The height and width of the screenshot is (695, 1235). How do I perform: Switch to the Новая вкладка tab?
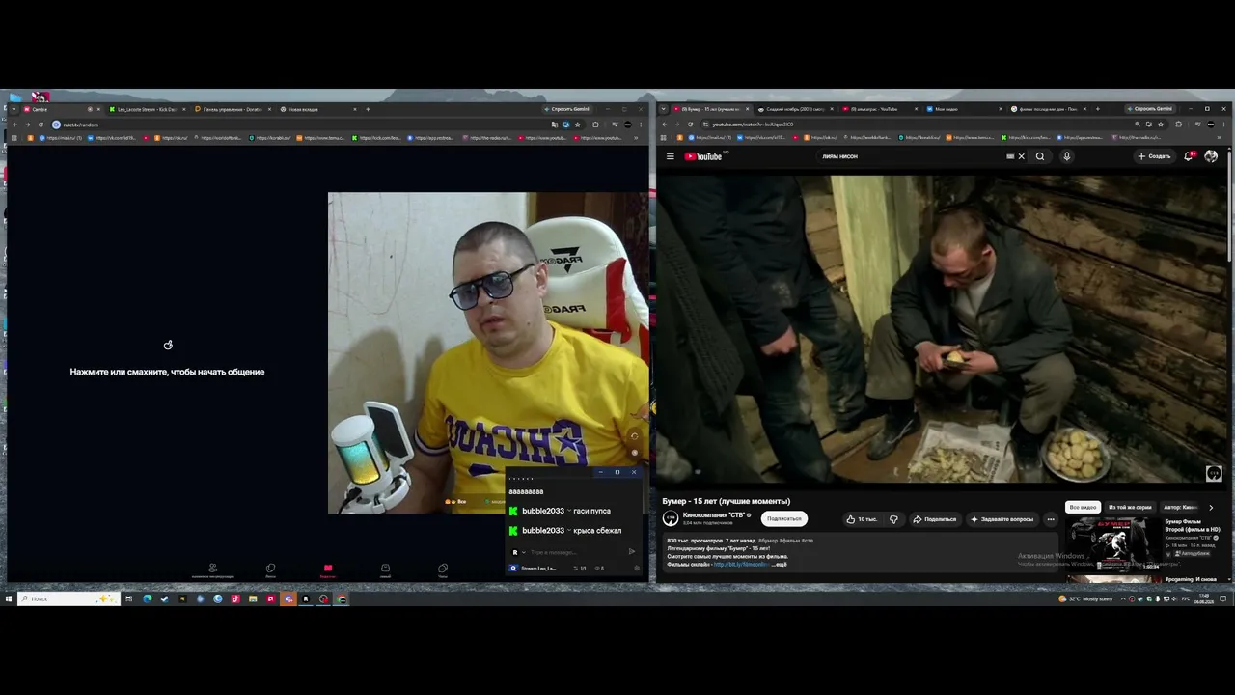click(x=318, y=109)
